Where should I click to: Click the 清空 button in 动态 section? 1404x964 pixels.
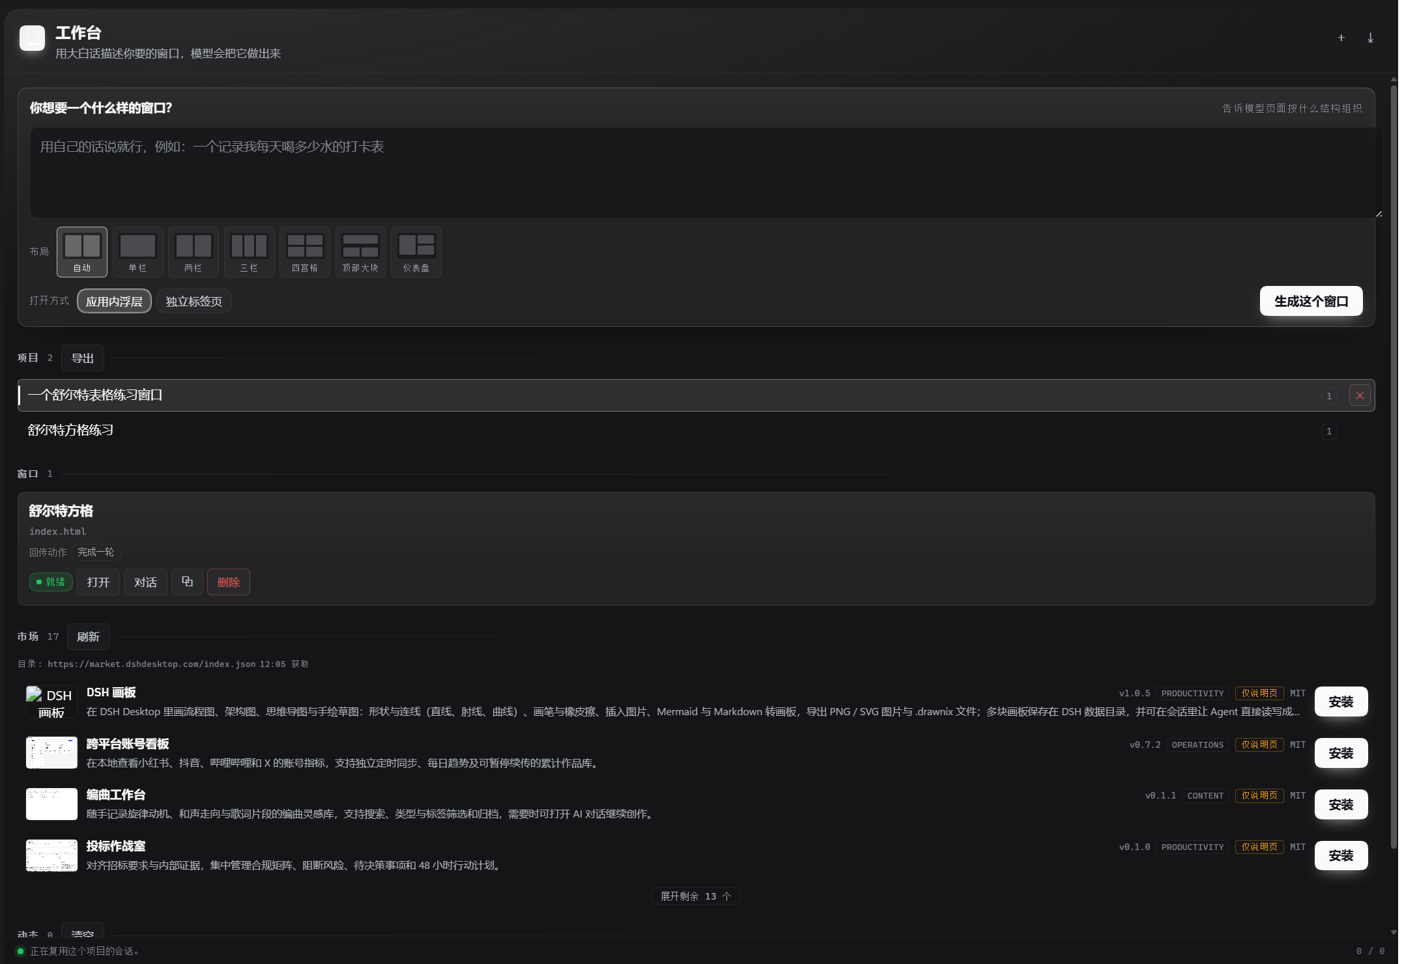(83, 932)
